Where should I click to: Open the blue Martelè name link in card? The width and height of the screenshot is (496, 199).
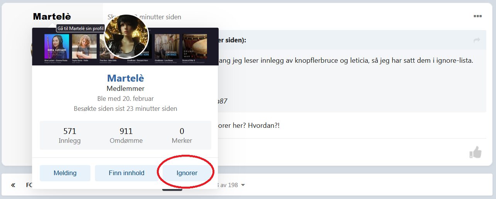(x=126, y=78)
